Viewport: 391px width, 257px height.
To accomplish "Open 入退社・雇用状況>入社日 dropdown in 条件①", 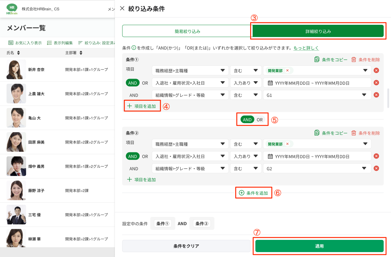I will coord(190,83).
